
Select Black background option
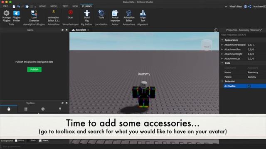(x=32, y=140)
